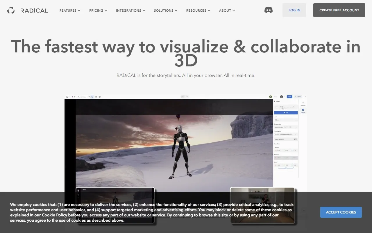Switch to the Viewport panel icon

(303, 104)
